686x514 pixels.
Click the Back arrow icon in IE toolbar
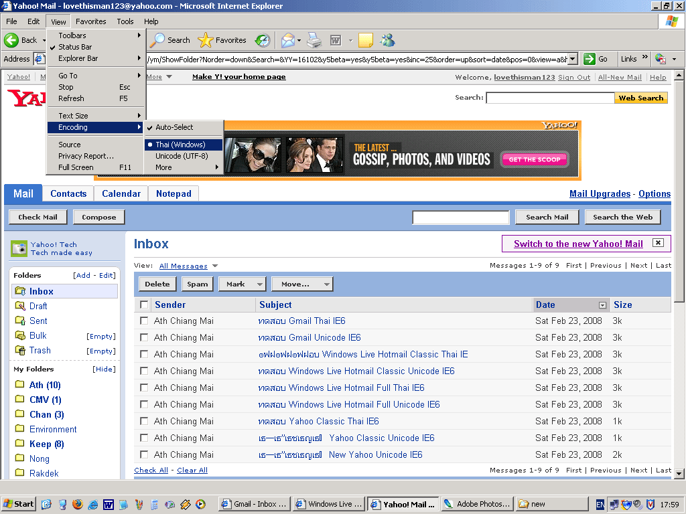[x=11, y=40]
